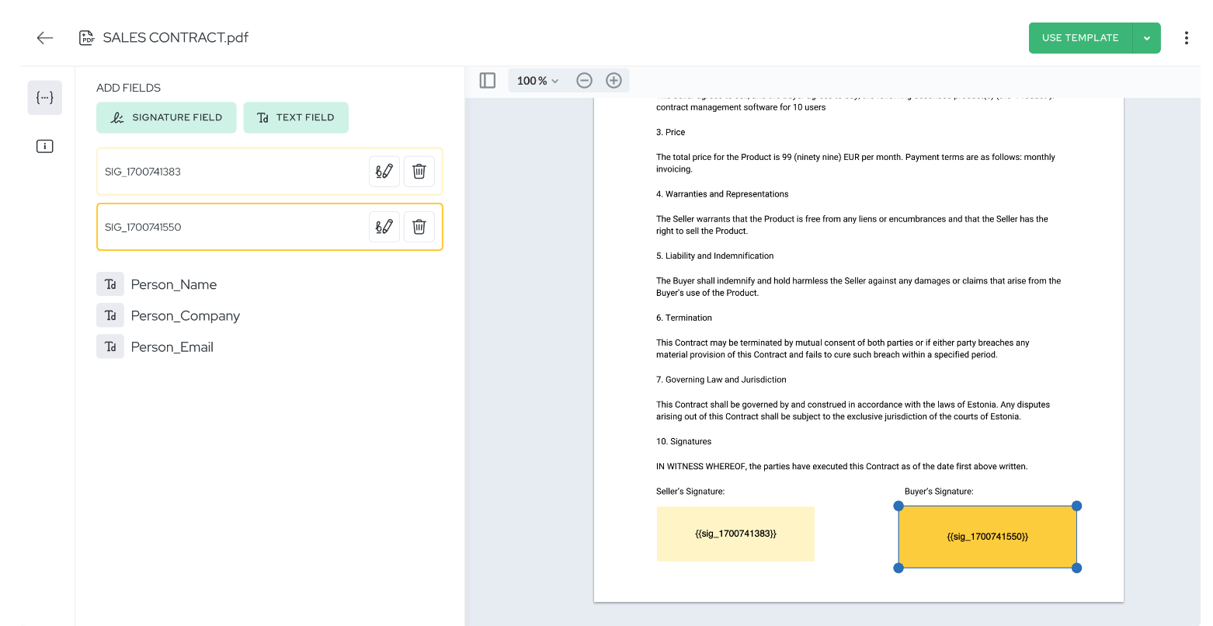This screenshot has width=1213, height=626.
Task: Zoom out with the minus icon
Action: pyautogui.click(x=585, y=81)
